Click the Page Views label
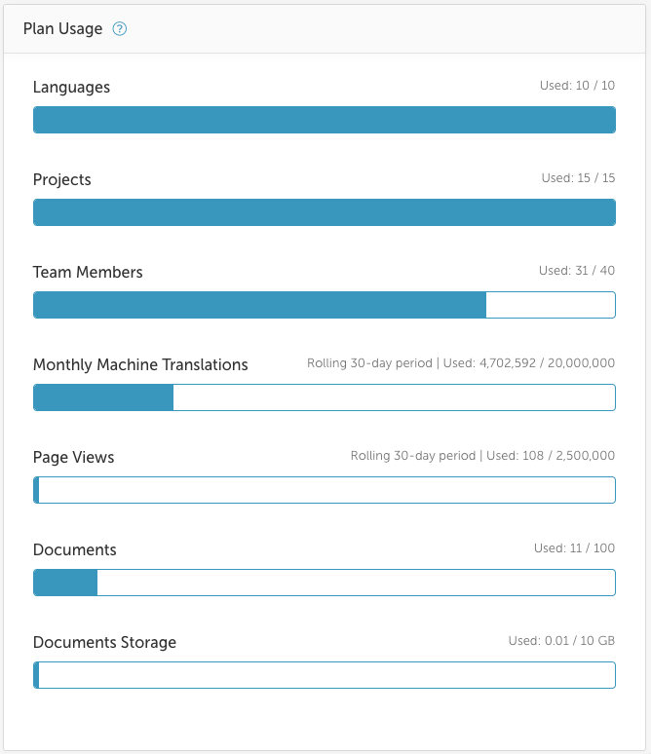This screenshot has width=651, height=754. pyautogui.click(x=74, y=457)
